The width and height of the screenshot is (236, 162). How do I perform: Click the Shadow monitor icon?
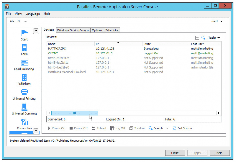(131, 128)
